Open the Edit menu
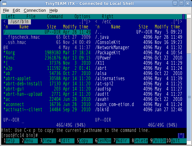The height and width of the screenshot is (146, 192). click(16, 10)
